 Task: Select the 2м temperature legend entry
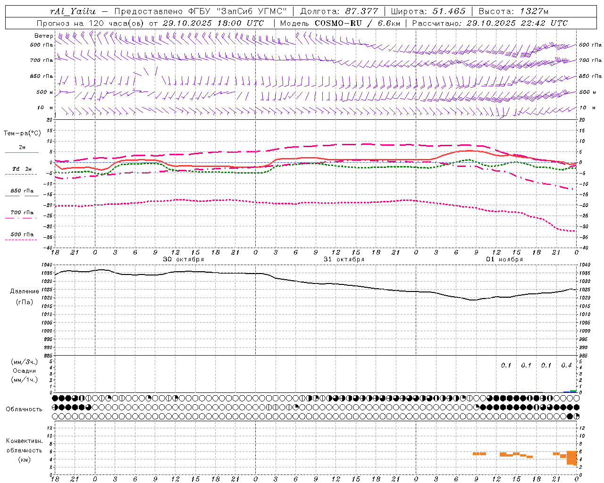(22, 148)
